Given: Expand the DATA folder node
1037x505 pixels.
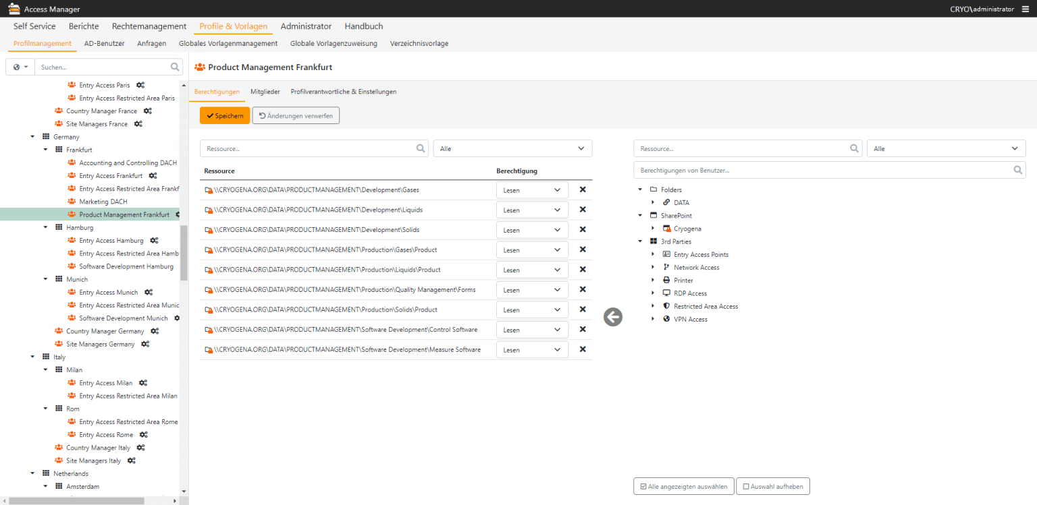Looking at the screenshot, I should click(x=653, y=202).
